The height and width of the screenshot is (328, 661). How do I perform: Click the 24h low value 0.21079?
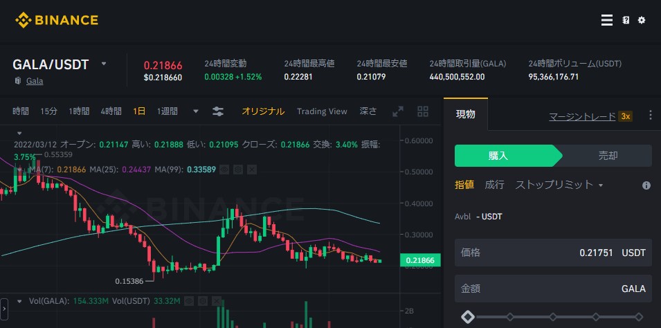click(371, 77)
